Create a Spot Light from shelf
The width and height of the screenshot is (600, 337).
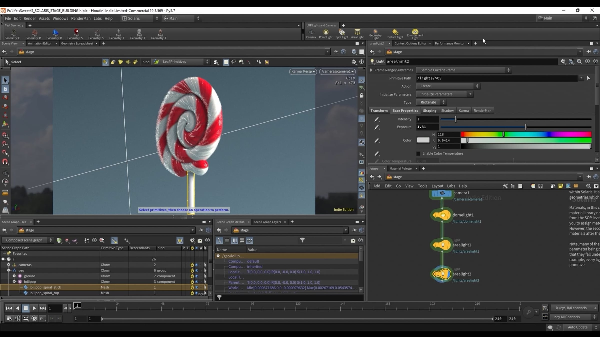pyautogui.click(x=342, y=34)
